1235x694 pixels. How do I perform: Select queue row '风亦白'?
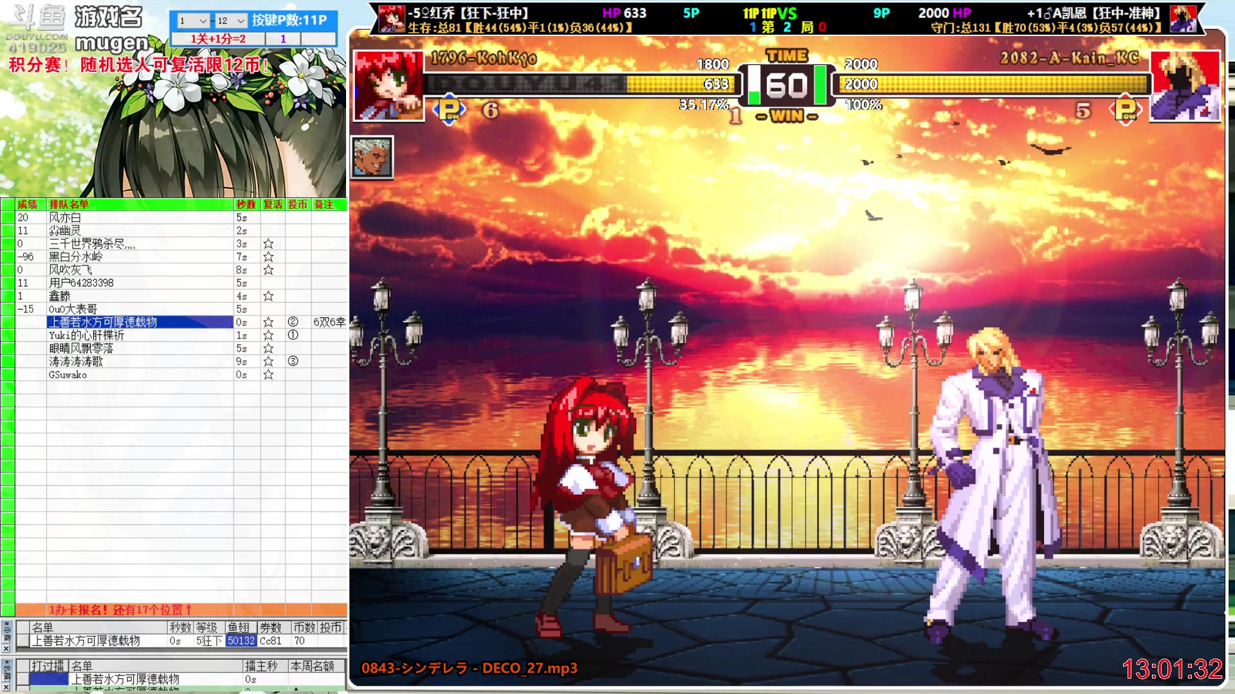coord(140,218)
